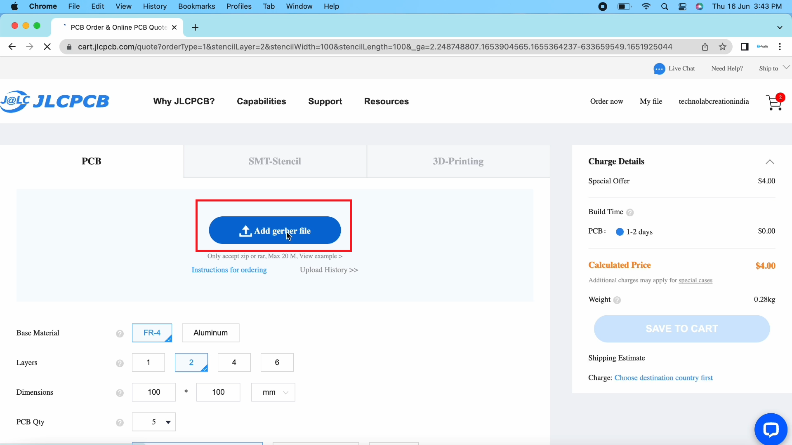Image resolution: width=792 pixels, height=445 pixels.
Task: Open the Capabilities navigation menu
Action: pyautogui.click(x=262, y=101)
